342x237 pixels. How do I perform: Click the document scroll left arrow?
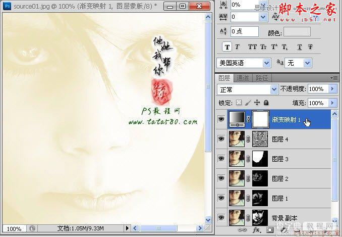pyautogui.click(x=135, y=228)
